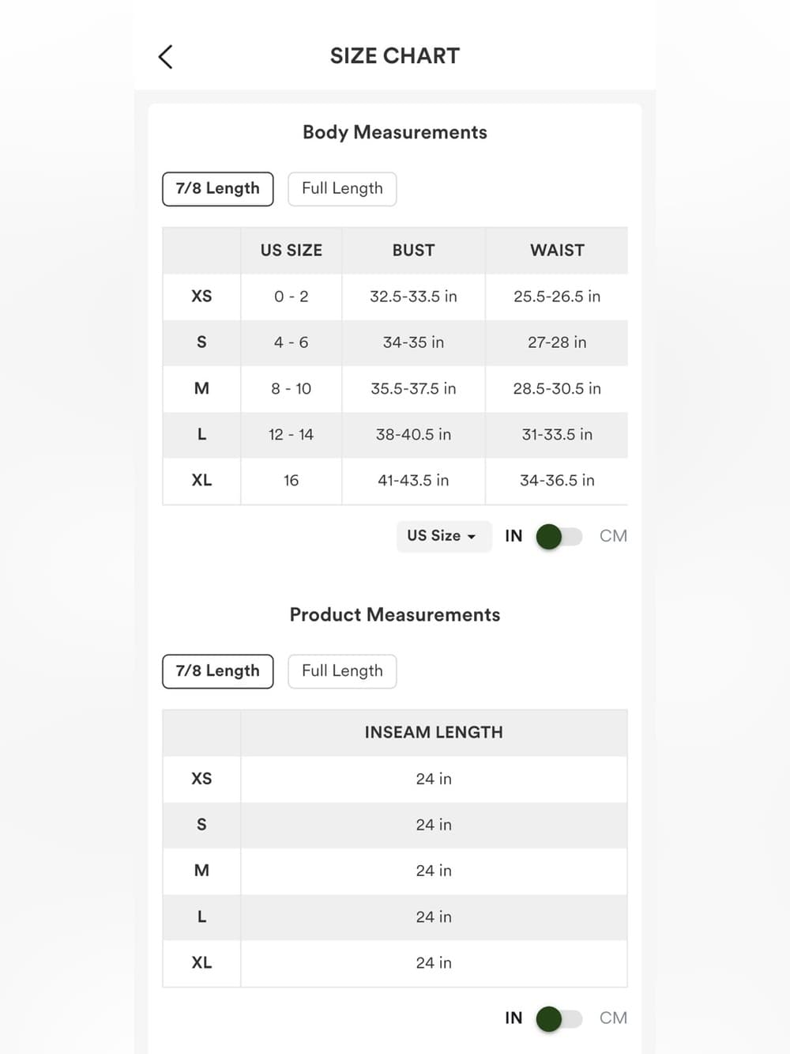Switch Product Measurements to Full Length

342,671
